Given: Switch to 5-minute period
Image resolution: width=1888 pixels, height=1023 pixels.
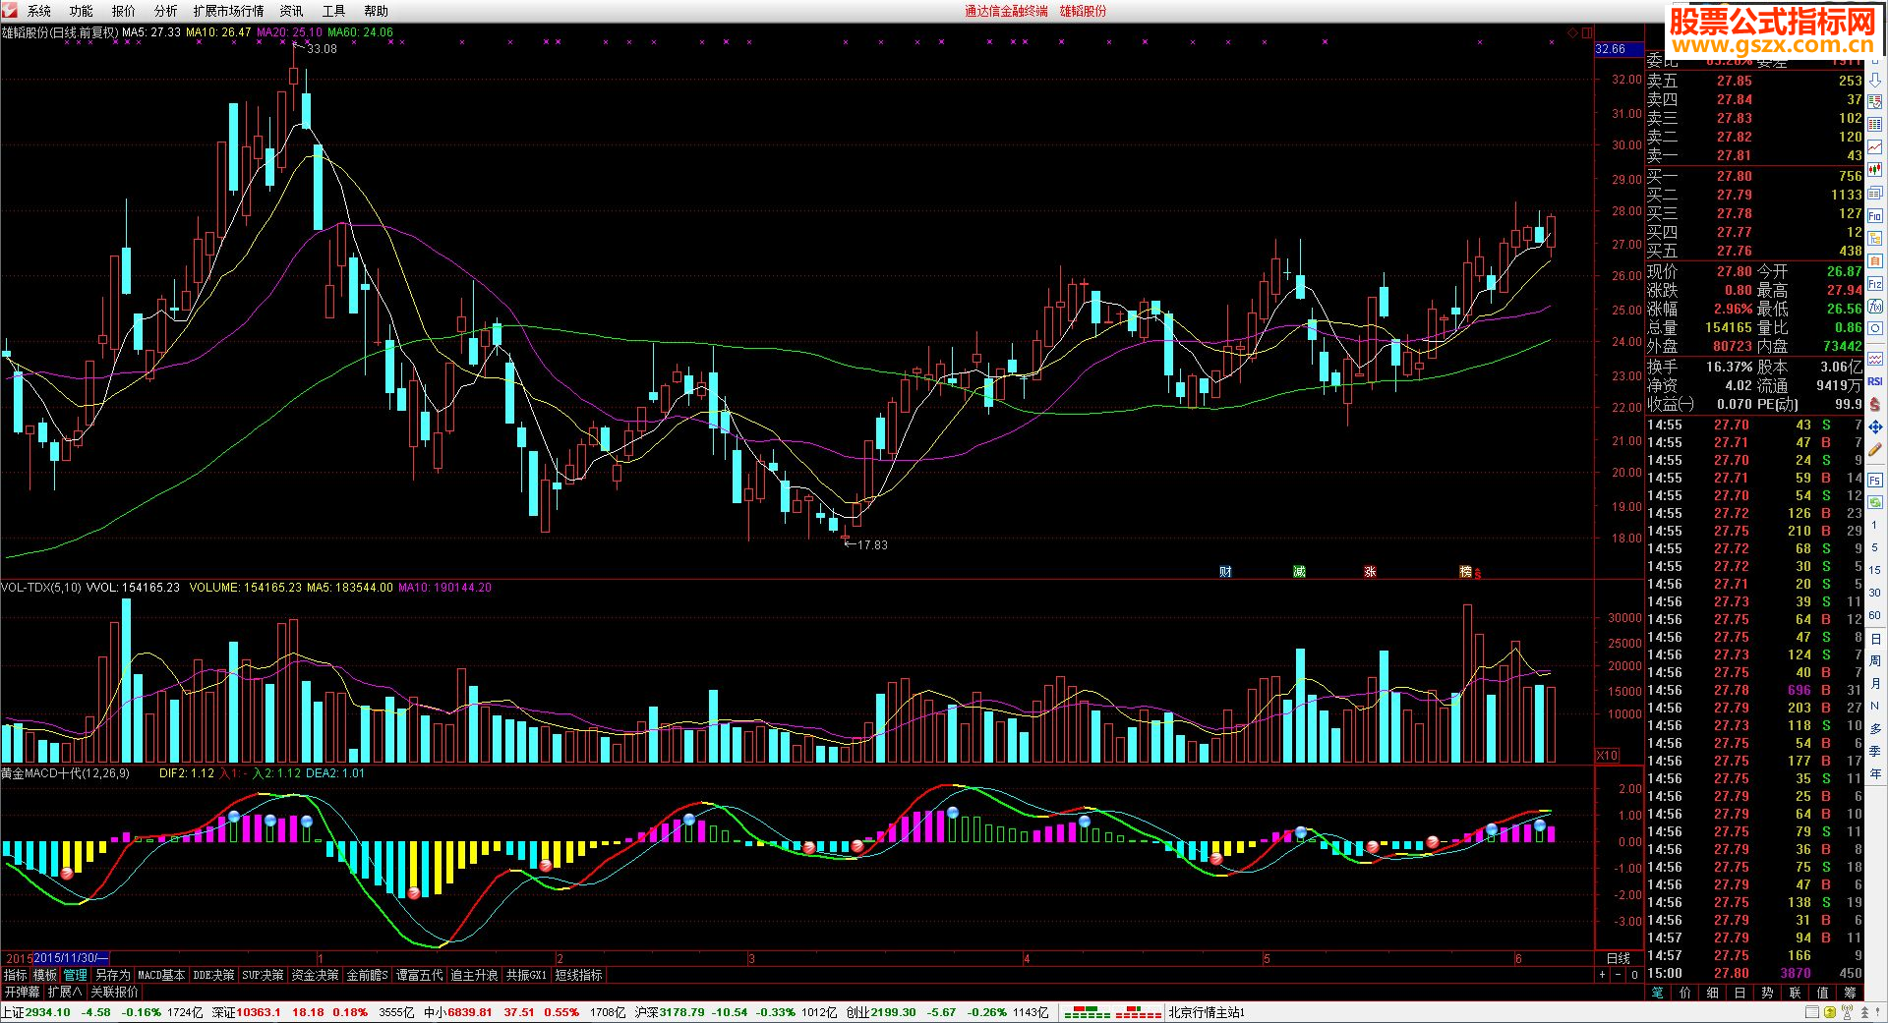Looking at the screenshot, I should (x=1875, y=548).
